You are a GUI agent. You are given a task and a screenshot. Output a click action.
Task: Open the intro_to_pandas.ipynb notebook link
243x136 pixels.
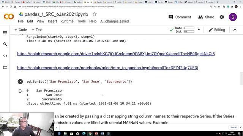click(107, 68)
